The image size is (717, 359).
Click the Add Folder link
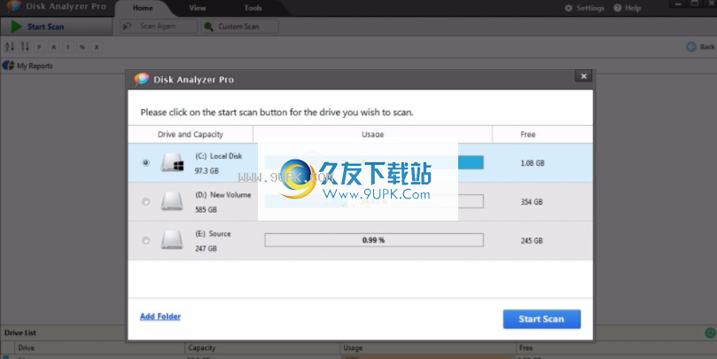(160, 316)
